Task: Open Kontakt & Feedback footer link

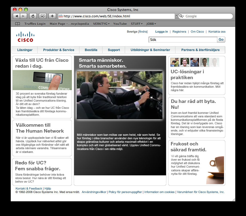Action: point(29,188)
